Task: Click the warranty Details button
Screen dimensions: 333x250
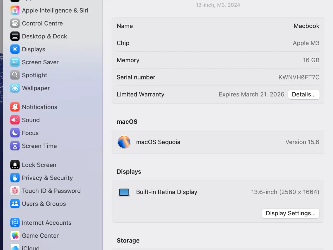Action: pos(304,95)
